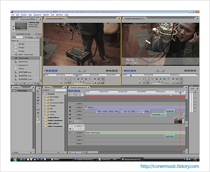Screen dimensions: 210x172
Task: Switch to the Effects tab
Action: (x=47, y=87)
